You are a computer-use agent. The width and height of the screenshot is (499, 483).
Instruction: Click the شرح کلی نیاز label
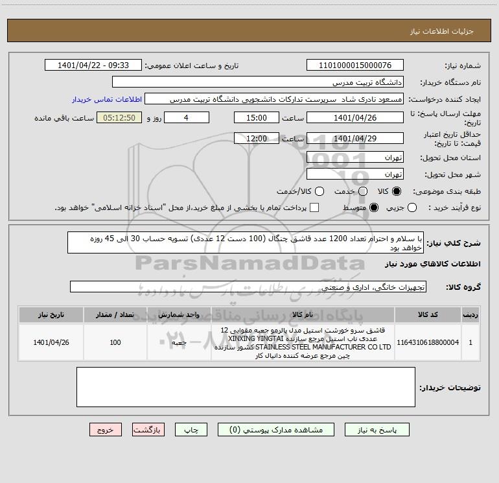(x=454, y=243)
